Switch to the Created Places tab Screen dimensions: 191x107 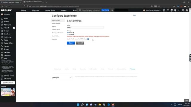(56, 30)
